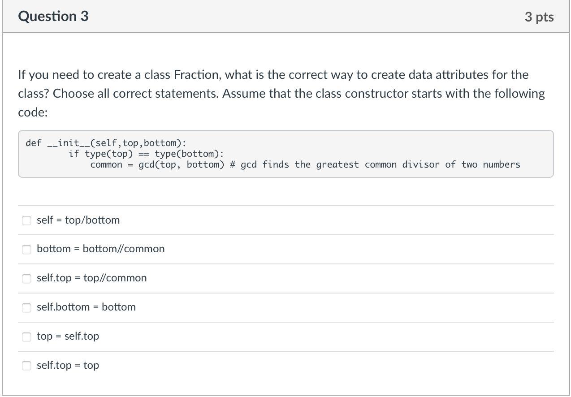Screen dimensions: 571x397
Task: Click the "bottom = bottom//common" answer text
Action: pyautogui.click(x=100, y=249)
